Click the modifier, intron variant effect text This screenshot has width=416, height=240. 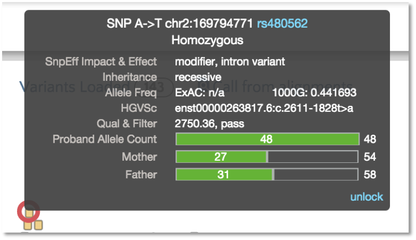click(x=230, y=62)
